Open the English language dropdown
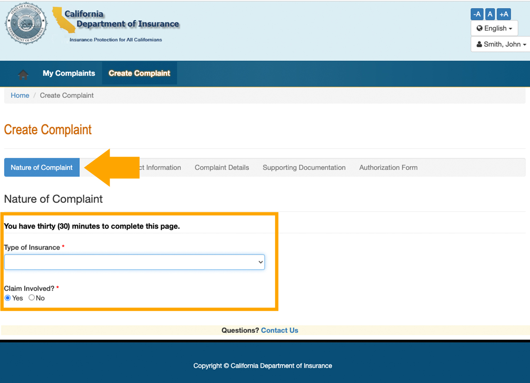 pos(494,28)
